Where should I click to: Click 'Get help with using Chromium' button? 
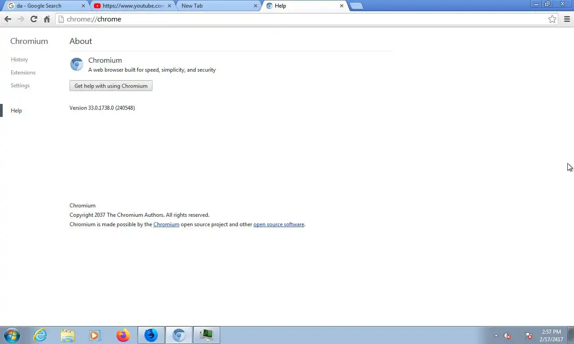[x=111, y=86]
